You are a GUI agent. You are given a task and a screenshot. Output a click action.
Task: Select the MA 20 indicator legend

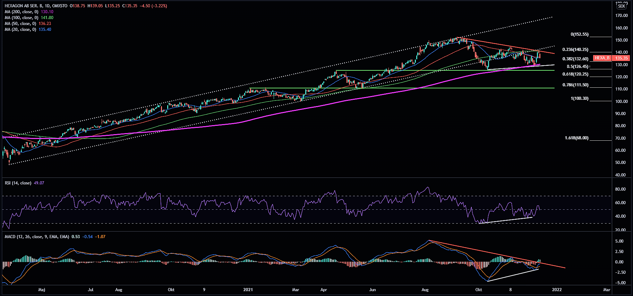20,29
